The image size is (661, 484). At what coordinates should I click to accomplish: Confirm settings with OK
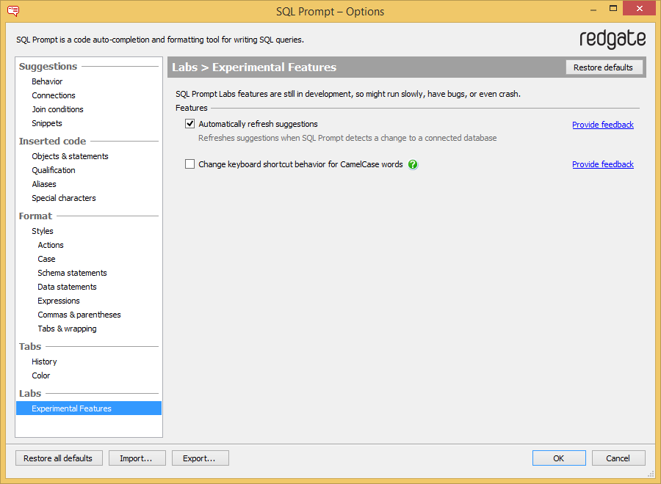[559, 458]
